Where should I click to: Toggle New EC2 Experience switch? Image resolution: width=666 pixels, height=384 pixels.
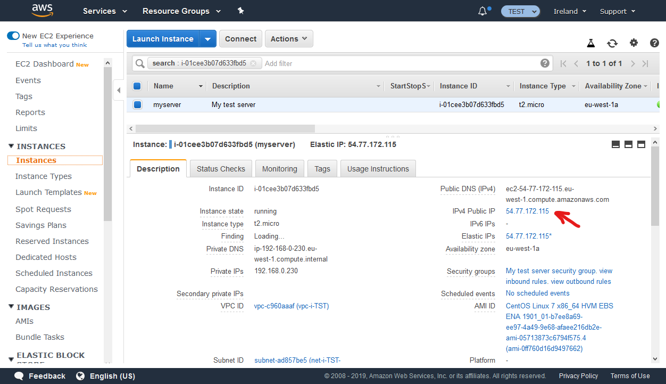coord(13,36)
